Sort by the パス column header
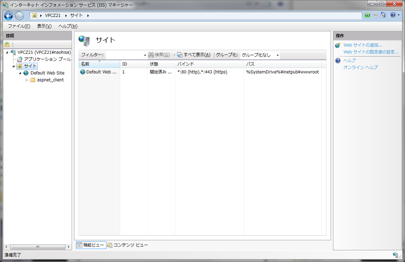 (283, 64)
